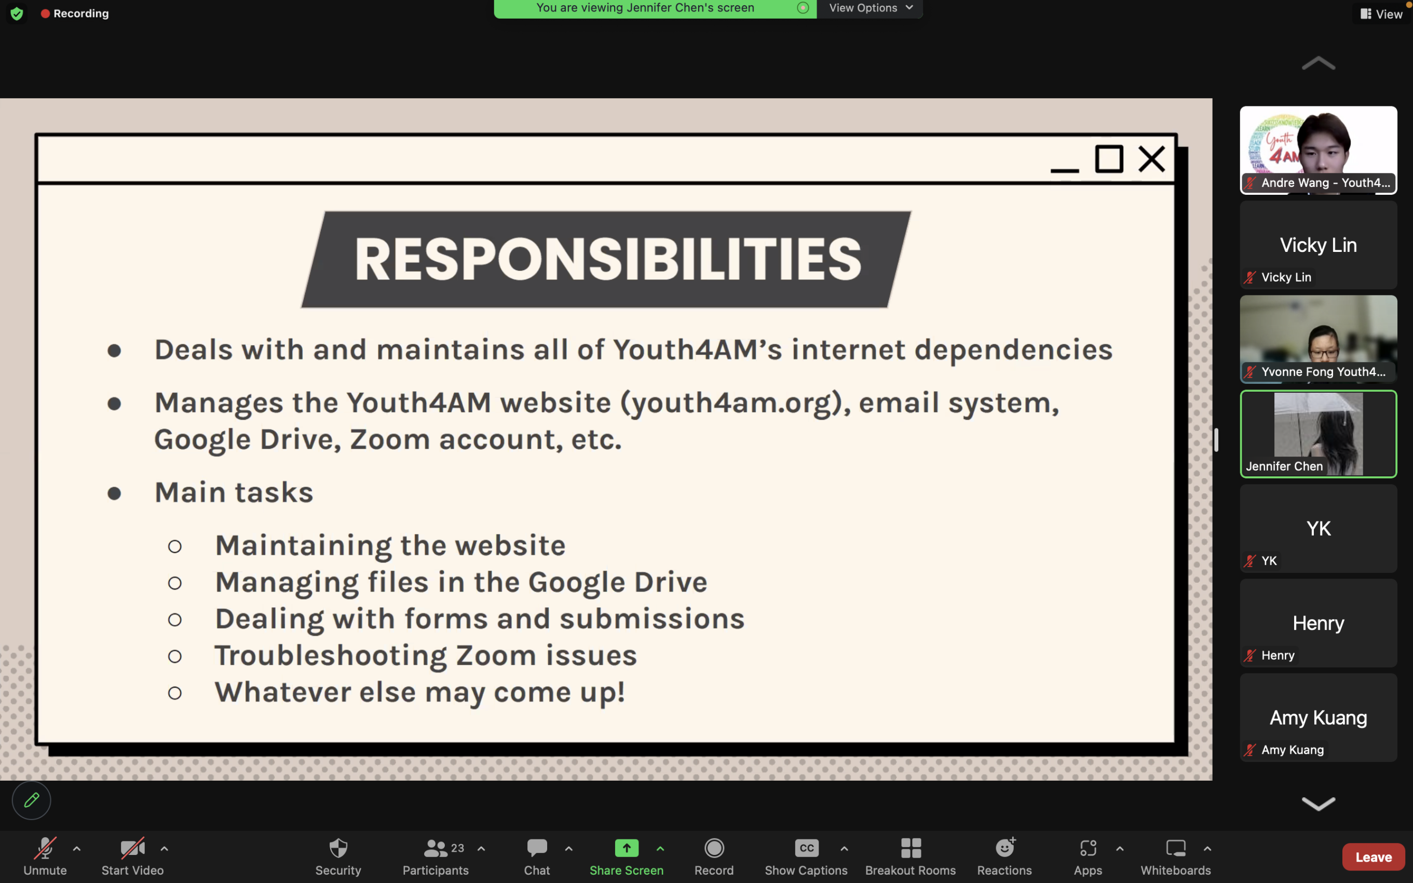Expand the Whiteboards options caret

tap(1207, 849)
